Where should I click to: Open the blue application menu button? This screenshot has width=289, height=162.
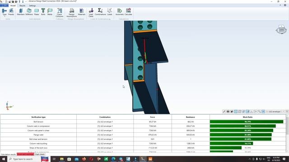click(x=4, y=5)
